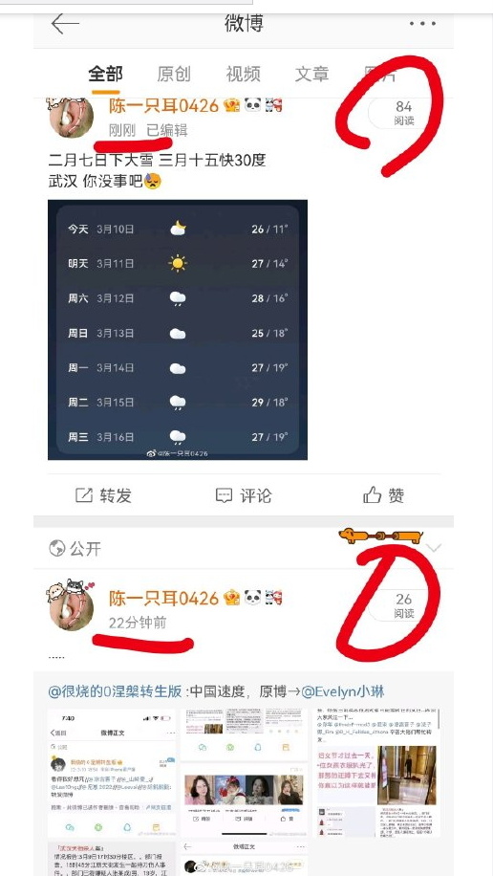Screen dimensions: 493x876
Task: Select the 全部 tab
Action: pos(105,74)
